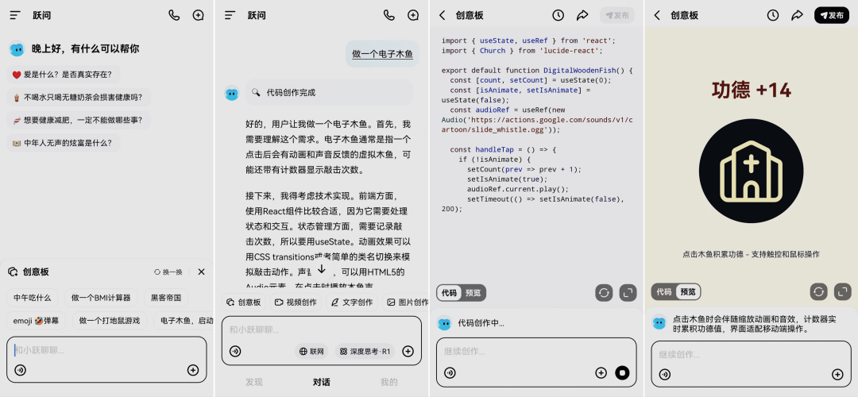The width and height of the screenshot is (858, 397).
Task: Tap the share arrow on the 功德 preview screen
Action: coord(798,15)
